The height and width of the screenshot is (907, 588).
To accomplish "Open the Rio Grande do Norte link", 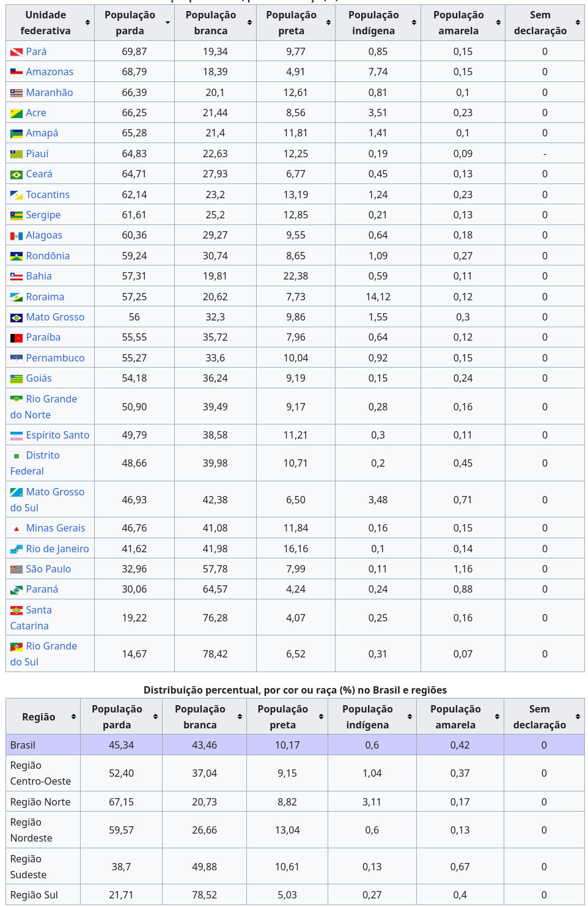I will coord(43,407).
